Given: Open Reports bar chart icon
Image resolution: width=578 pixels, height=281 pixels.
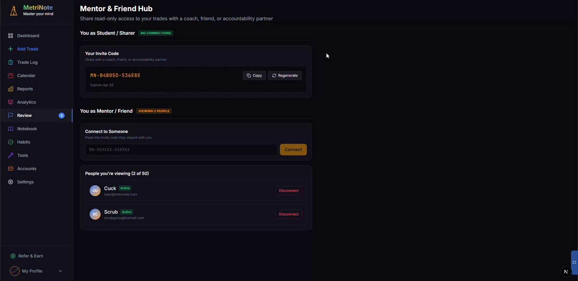Looking at the screenshot, I should (x=11, y=89).
